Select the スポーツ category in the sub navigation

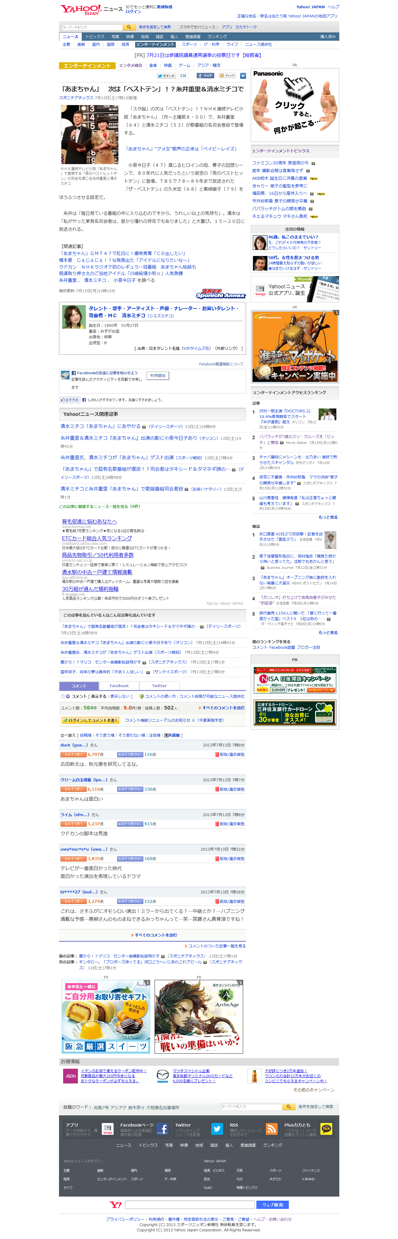pyautogui.click(x=189, y=44)
